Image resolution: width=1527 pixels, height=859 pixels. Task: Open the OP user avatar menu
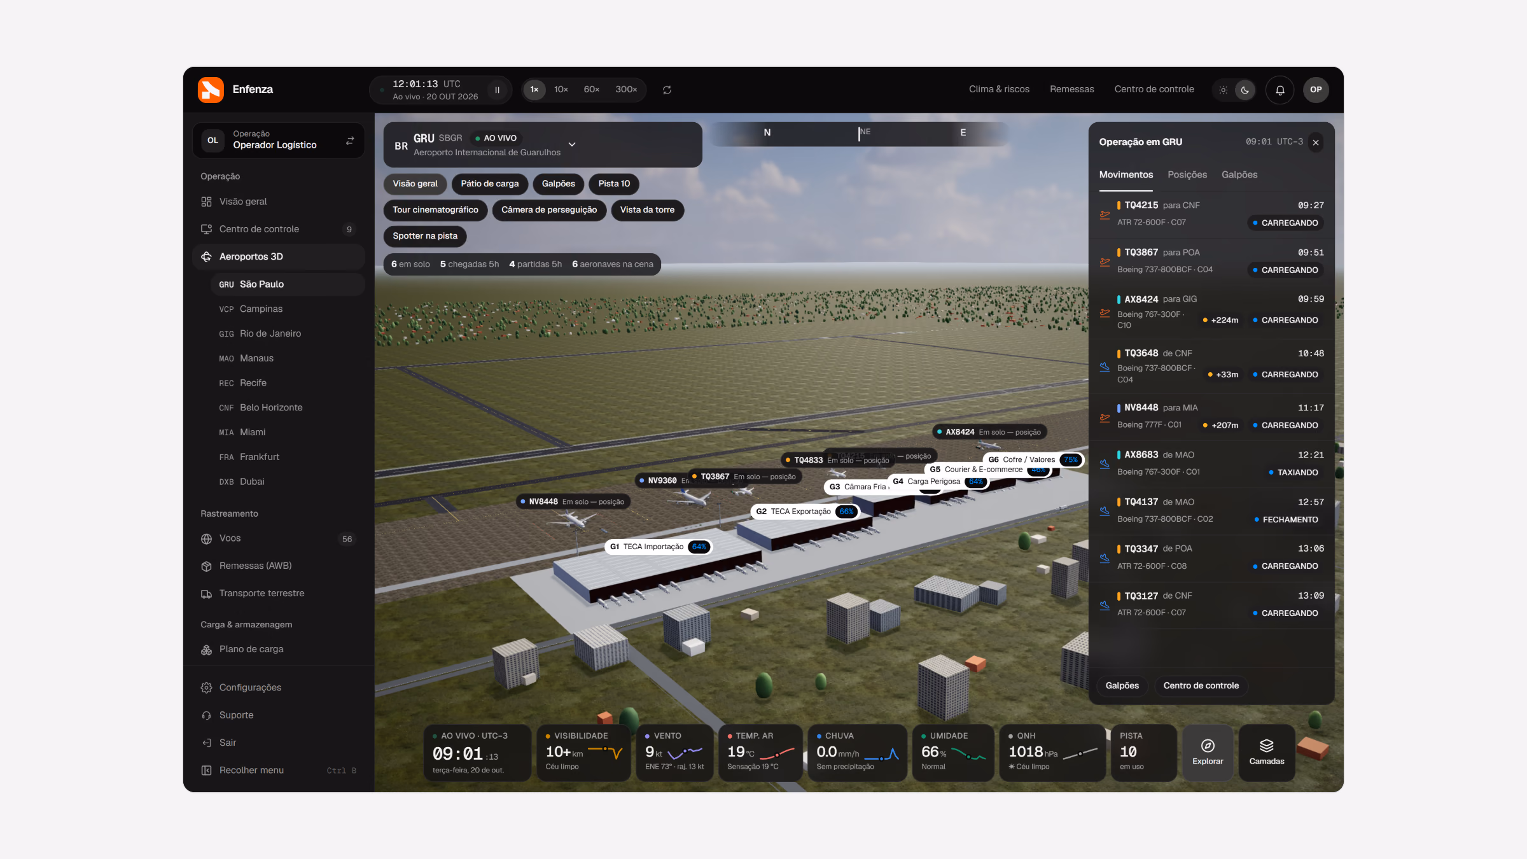[1316, 90]
